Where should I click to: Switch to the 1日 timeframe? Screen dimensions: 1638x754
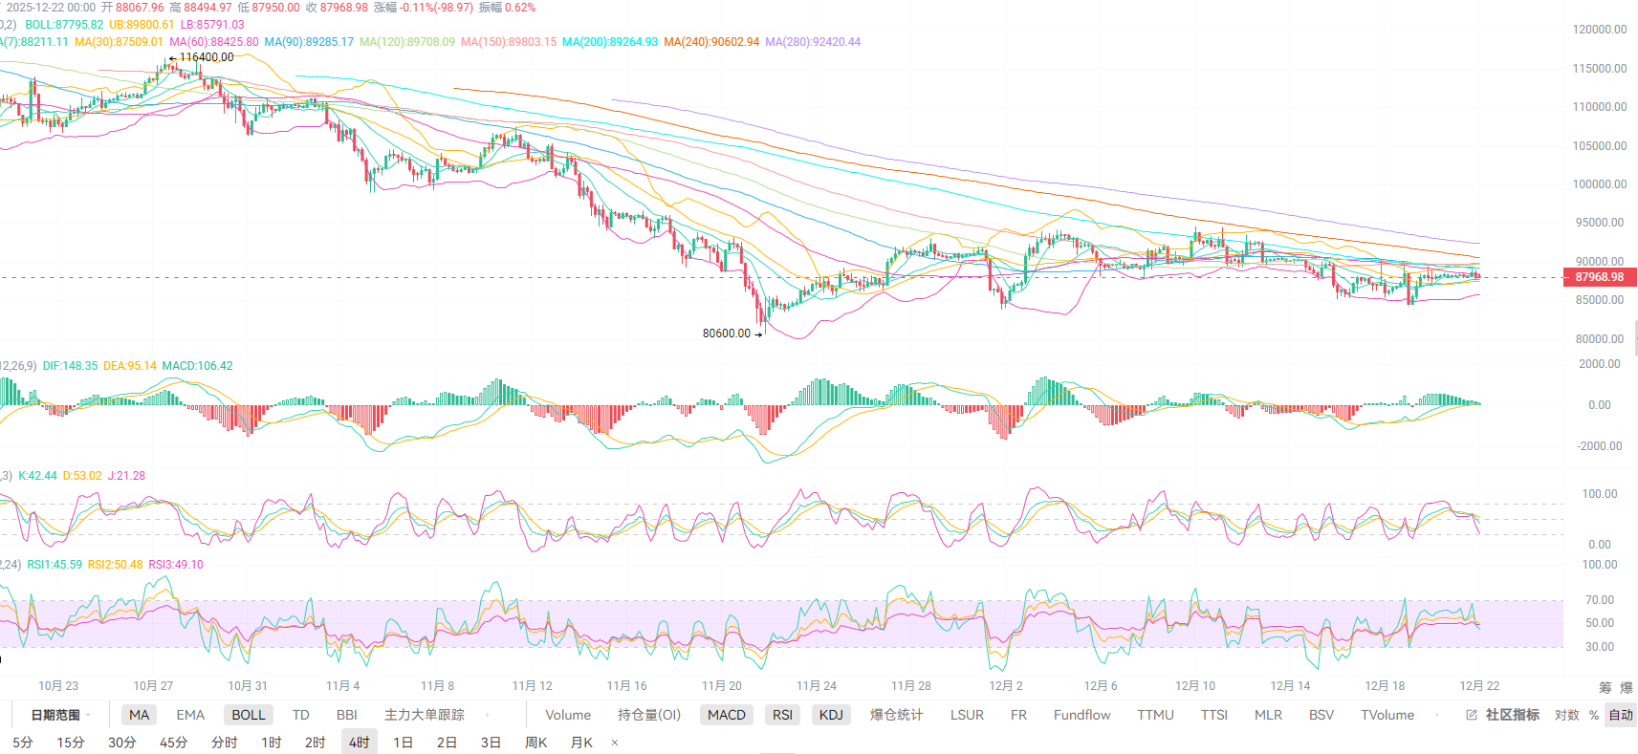pyautogui.click(x=403, y=743)
